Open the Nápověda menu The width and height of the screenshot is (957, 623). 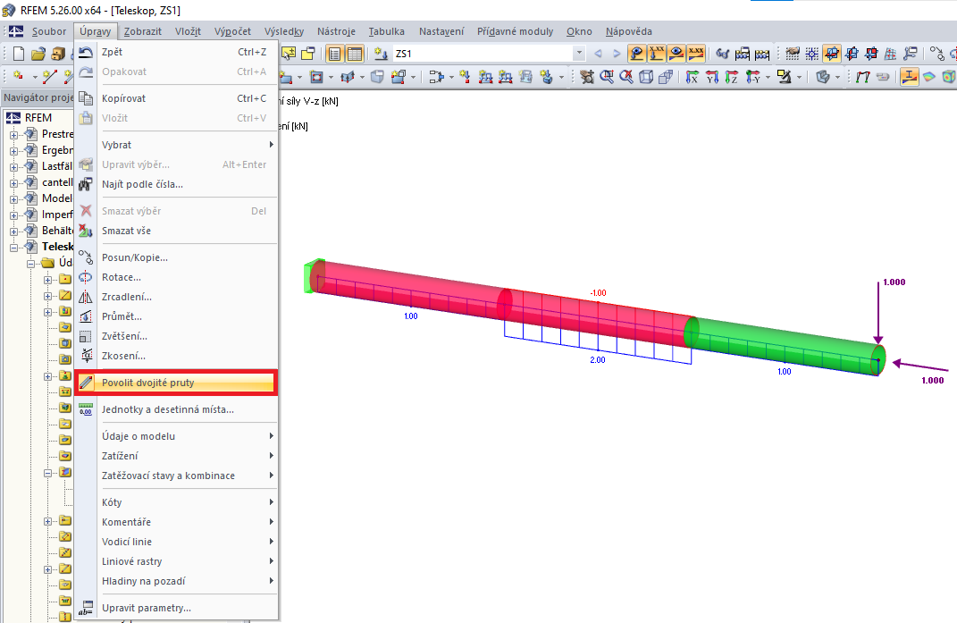click(629, 31)
